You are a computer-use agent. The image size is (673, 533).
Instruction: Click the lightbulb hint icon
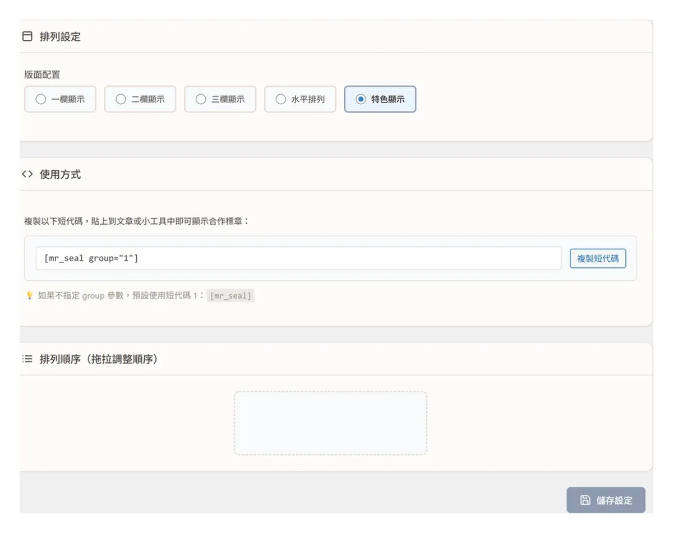(30, 295)
